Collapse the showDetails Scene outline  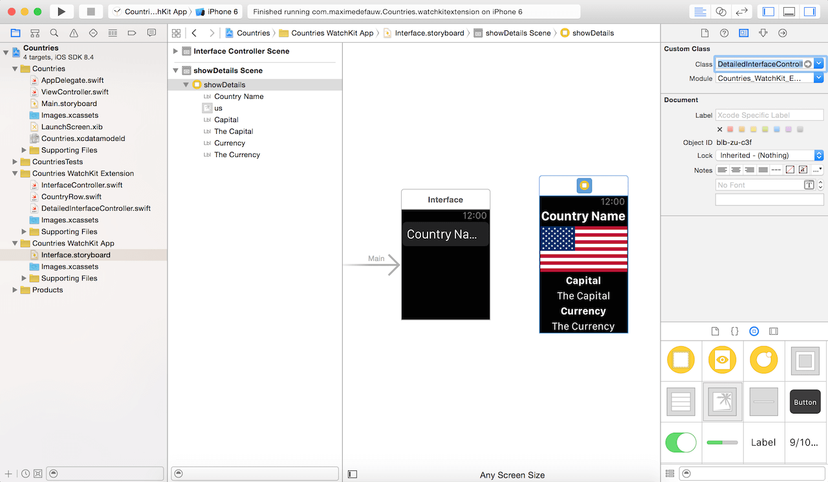tap(175, 70)
